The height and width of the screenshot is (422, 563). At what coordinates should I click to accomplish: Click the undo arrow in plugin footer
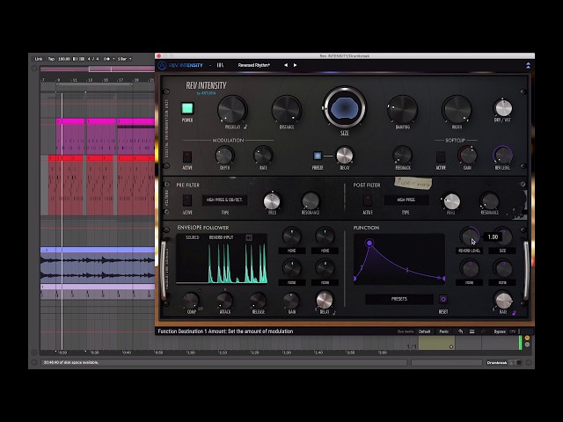pos(461,331)
